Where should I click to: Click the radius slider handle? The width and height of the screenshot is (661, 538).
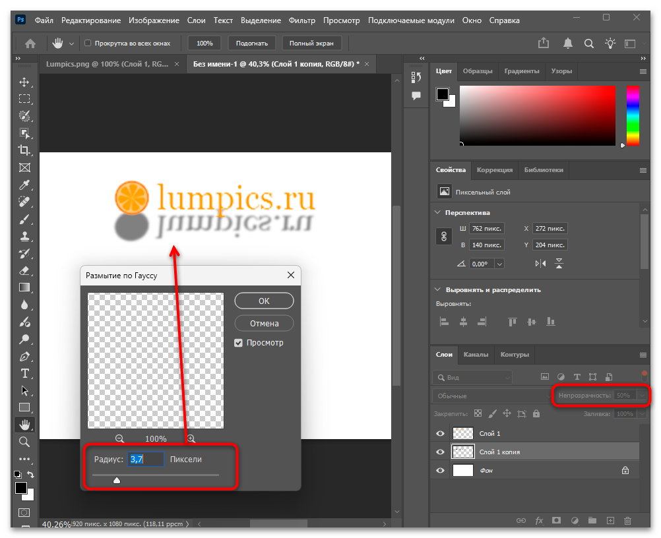117,480
